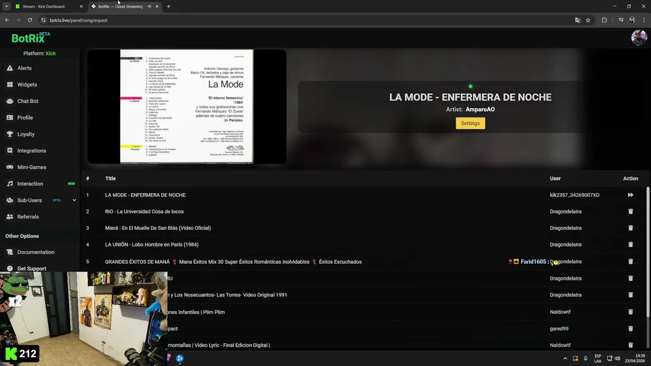The height and width of the screenshot is (366, 651).
Task: Open the volume control in system tray
Action: coord(617,358)
